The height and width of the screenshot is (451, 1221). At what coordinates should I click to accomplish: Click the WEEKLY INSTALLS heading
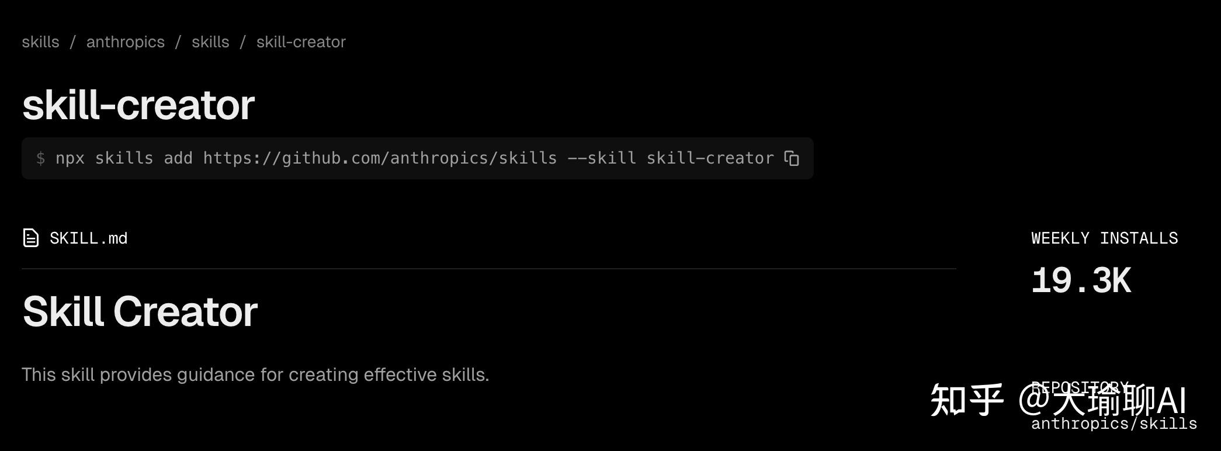[x=1105, y=238]
